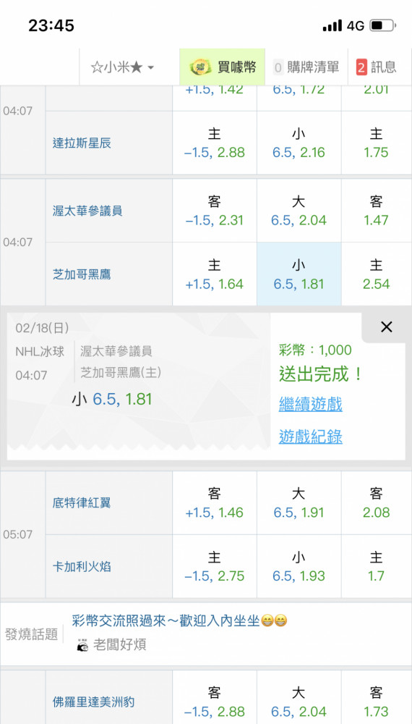The width and height of the screenshot is (412, 724).
Task: Select 芝加哥黑鷹 under 小 6.5, 1.81 cell
Action: coord(299,274)
